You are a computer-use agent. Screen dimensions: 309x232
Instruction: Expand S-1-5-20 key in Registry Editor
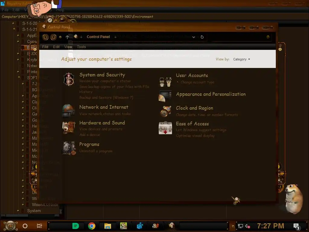(13, 23)
